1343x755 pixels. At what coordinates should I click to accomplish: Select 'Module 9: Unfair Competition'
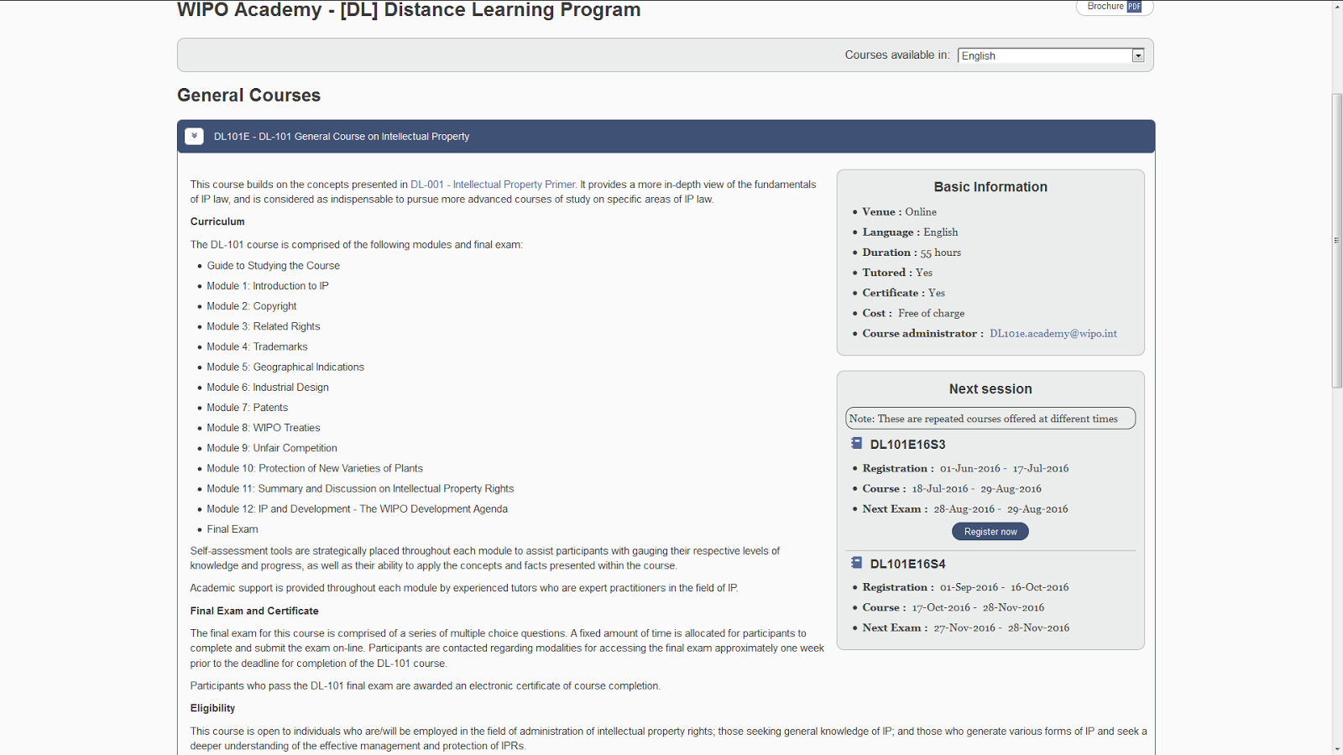[272, 448]
